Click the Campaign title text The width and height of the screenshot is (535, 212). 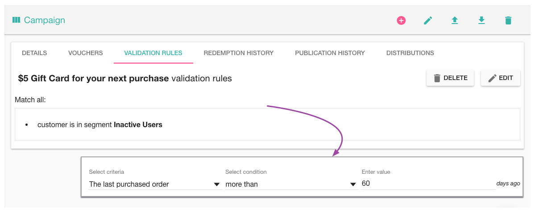coord(45,20)
